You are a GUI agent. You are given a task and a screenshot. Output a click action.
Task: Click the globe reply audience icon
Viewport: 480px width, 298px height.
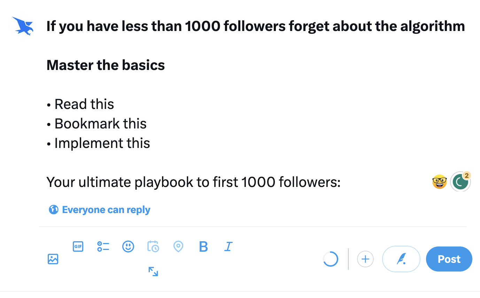(x=54, y=210)
